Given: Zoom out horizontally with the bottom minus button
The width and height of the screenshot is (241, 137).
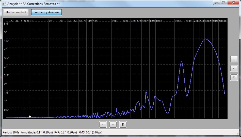Looking at the screenshot, I should pyautogui.click(x=103, y=125).
